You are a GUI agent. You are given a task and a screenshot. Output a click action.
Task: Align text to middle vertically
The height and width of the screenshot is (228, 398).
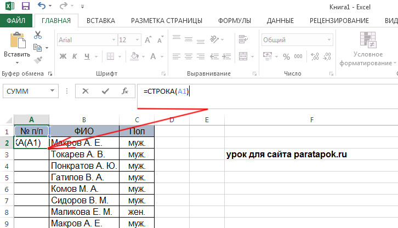pyautogui.click(x=189, y=39)
